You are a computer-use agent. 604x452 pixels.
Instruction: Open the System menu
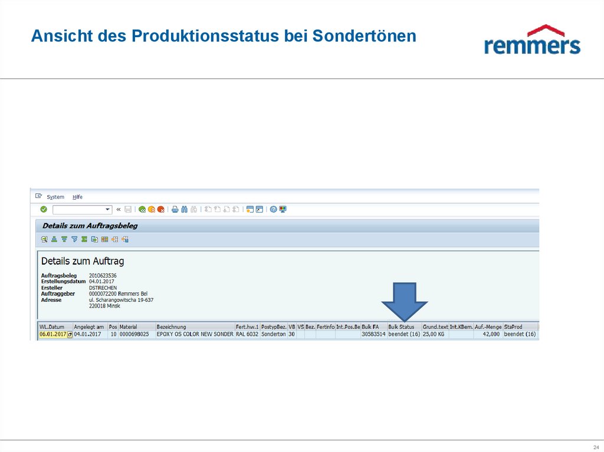55,197
